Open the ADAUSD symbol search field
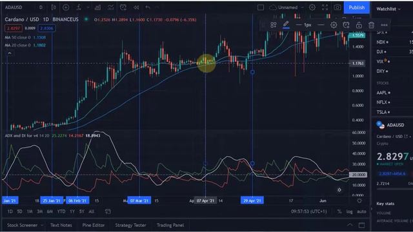The width and height of the screenshot is (413, 232). pyautogui.click(x=14, y=7)
